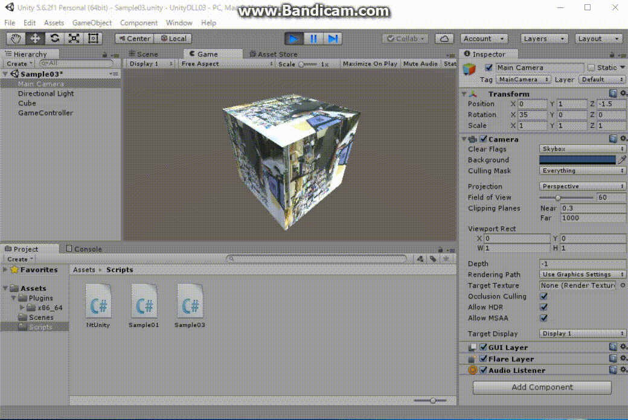Select the Rect Transform tool
The image size is (628, 420).
click(93, 38)
